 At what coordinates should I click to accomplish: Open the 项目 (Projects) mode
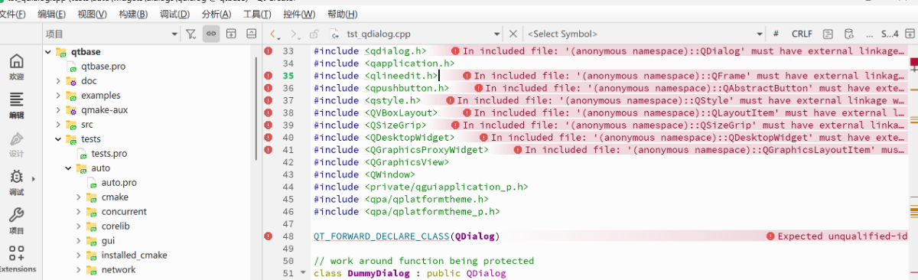[16, 220]
